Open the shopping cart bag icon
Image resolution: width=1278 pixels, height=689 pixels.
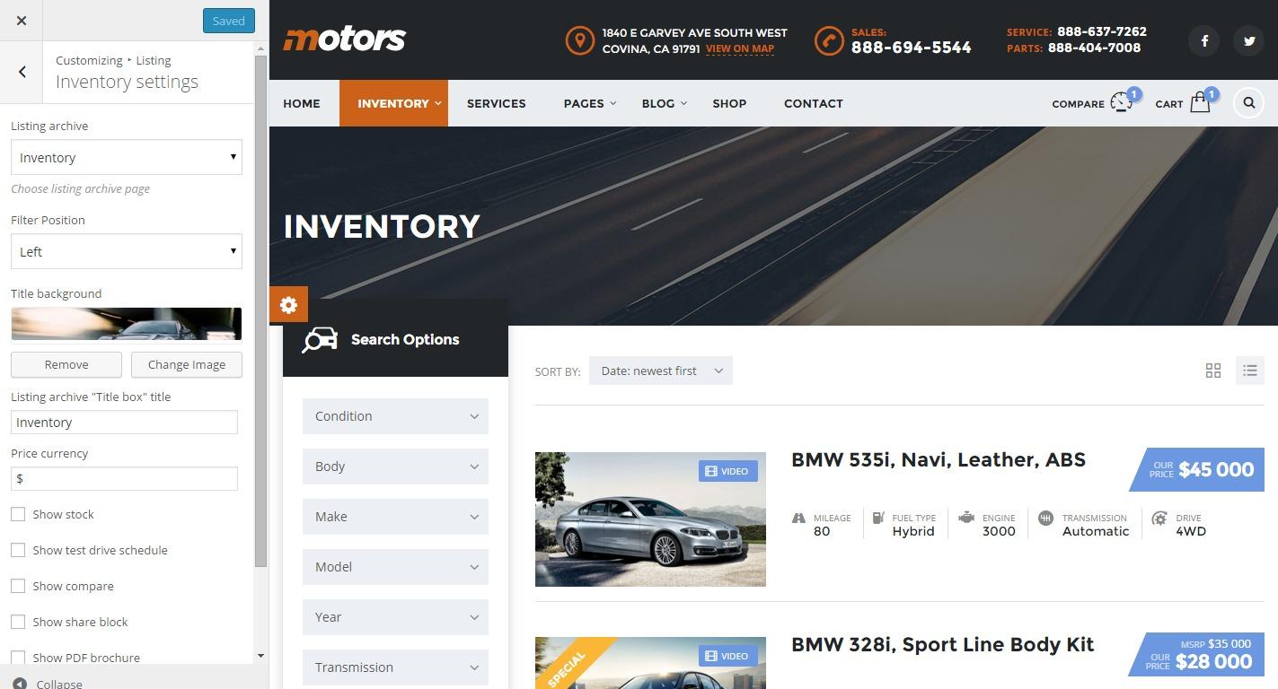tap(1200, 103)
